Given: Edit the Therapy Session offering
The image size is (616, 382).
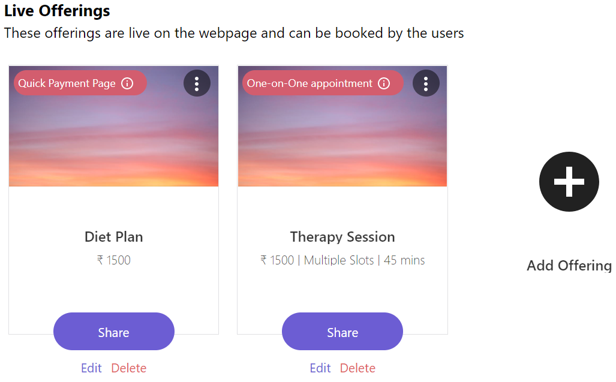Looking at the screenshot, I should coord(320,368).
